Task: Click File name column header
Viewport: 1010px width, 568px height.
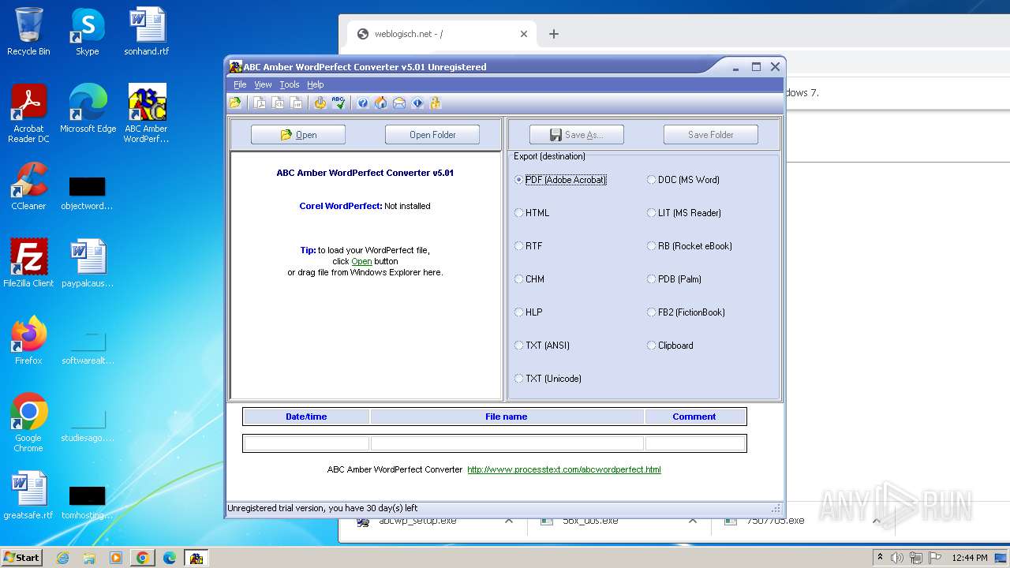Action: 507,417
